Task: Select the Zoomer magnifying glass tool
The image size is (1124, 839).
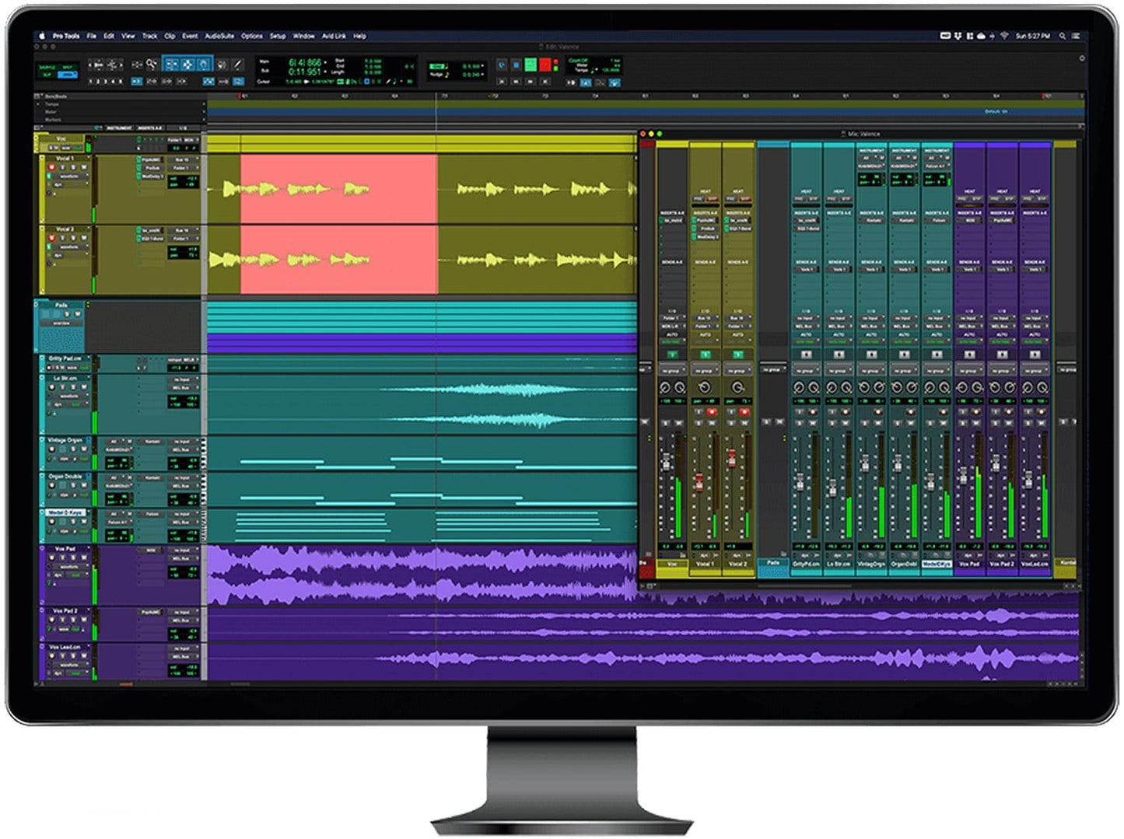Action: (150, 64)
